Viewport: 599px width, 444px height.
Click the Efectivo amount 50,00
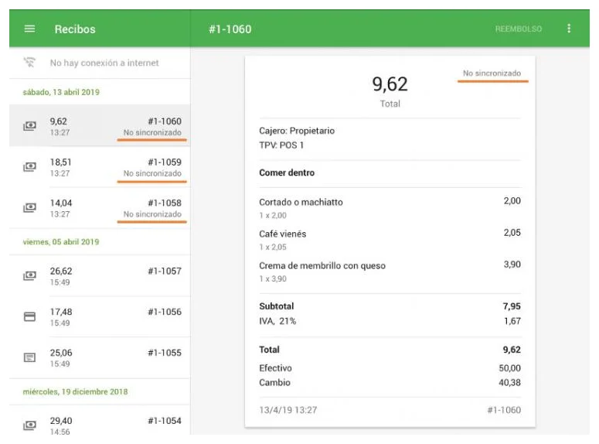(x=509, y=368)
